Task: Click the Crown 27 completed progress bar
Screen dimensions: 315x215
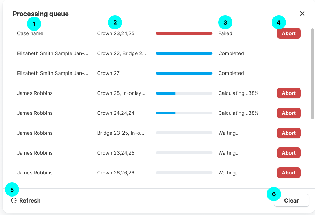Action: [x=184, y=73]
